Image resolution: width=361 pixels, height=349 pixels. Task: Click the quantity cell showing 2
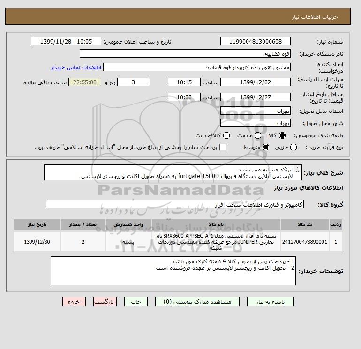pyautogui.click(x=83, y=242)
